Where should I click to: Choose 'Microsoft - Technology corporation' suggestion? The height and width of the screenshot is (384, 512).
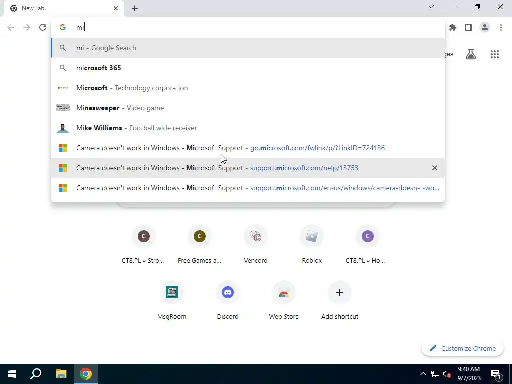248,88
